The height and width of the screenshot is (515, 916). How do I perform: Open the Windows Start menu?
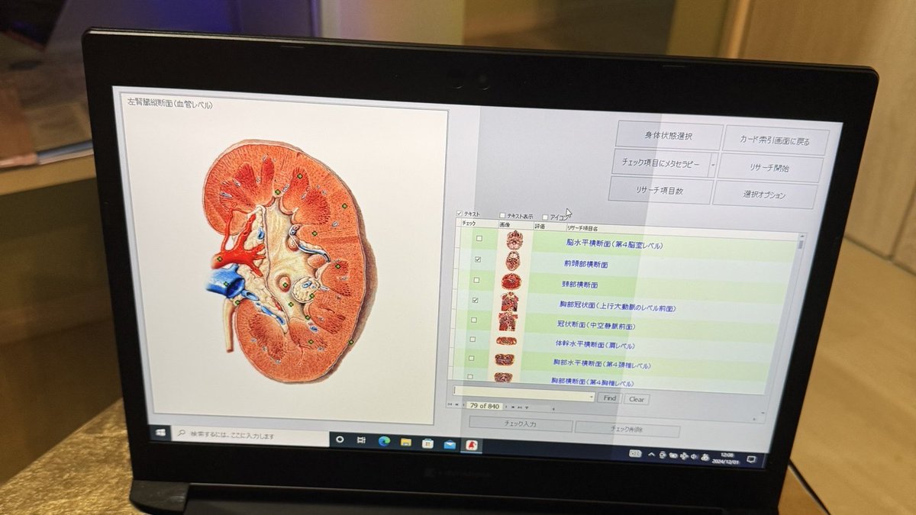point(162,433)
